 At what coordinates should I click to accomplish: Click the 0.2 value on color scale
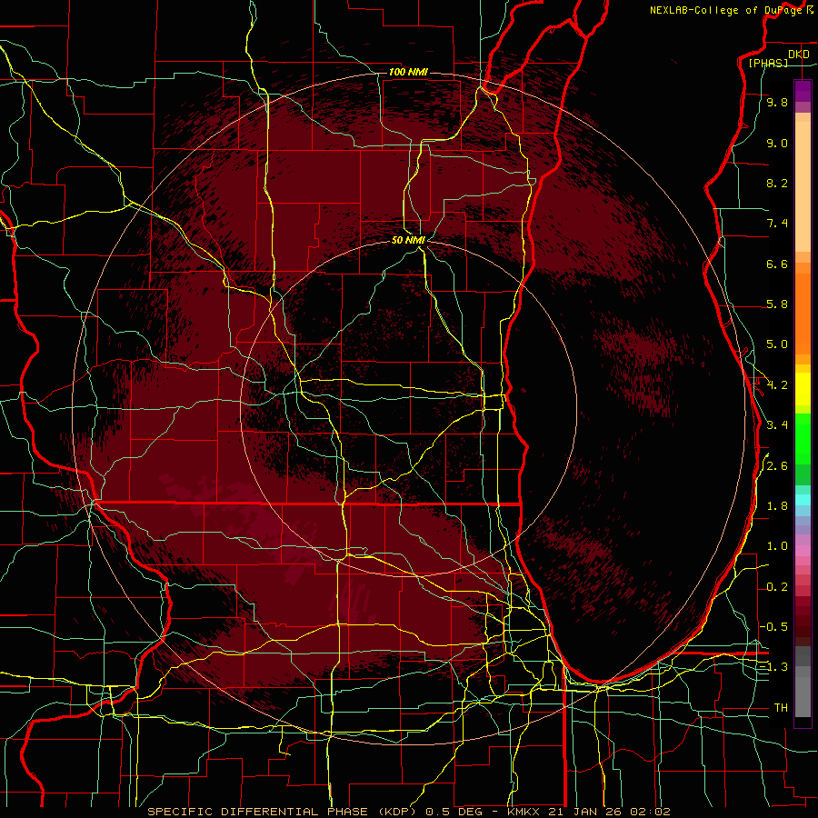(777, 587)
